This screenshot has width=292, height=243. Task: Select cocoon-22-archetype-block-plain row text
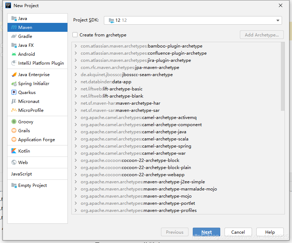tap(136, 168)
